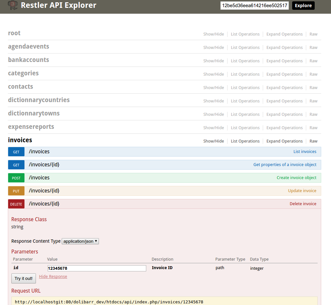Toggle Show/Hide for dictionnarytowns

213,114
